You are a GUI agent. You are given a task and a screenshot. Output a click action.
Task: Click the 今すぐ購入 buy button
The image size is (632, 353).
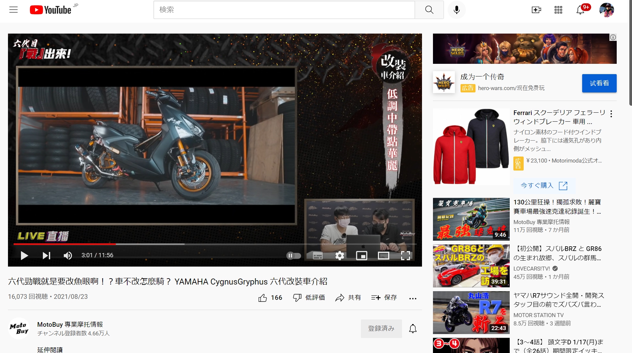544,185
